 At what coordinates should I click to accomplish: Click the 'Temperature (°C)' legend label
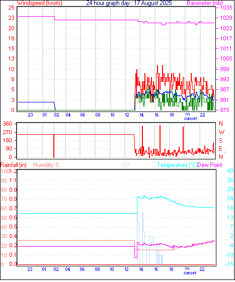[177, 165]
